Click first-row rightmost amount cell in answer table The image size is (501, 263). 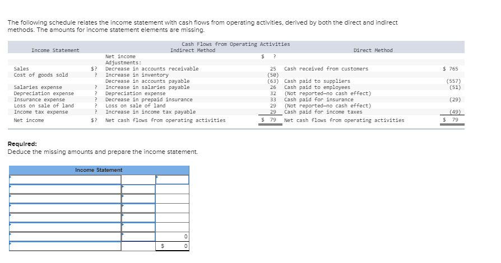tap(172, 180)
